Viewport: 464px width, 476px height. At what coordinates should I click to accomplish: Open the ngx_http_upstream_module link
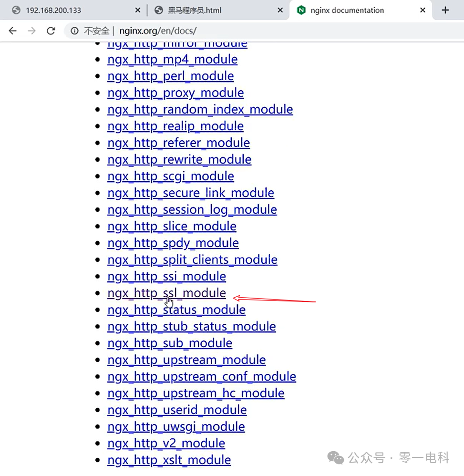click(x=186, y=360)
